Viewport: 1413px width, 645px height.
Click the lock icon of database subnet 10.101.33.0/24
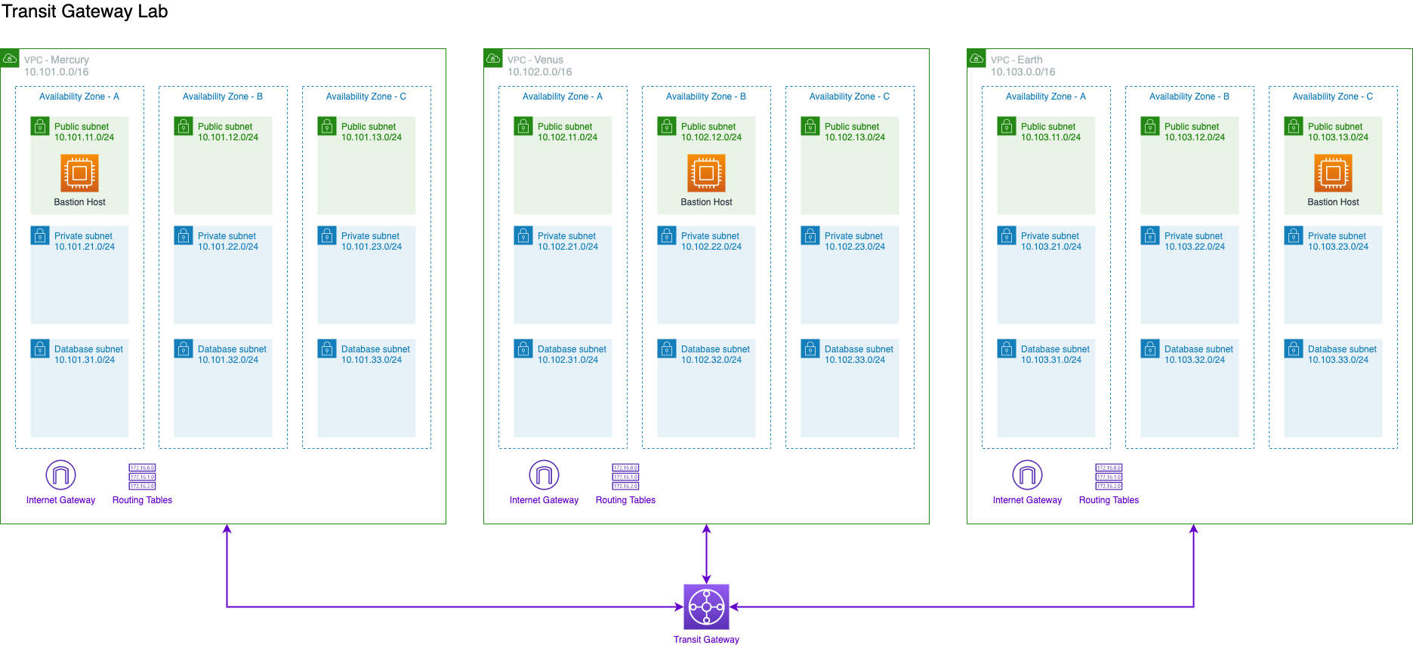(327, 349)
